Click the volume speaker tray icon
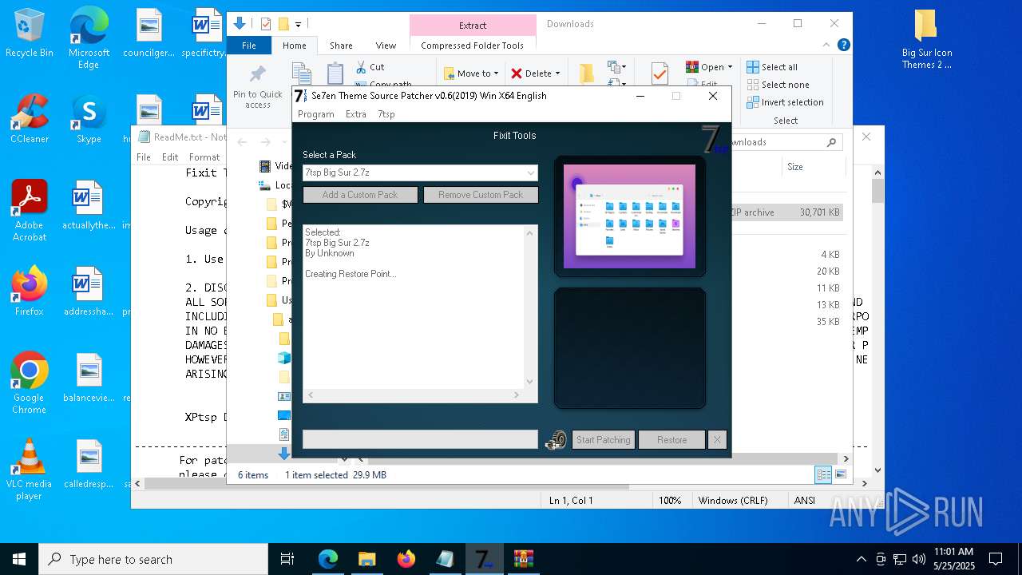 (x=919, y=559)
